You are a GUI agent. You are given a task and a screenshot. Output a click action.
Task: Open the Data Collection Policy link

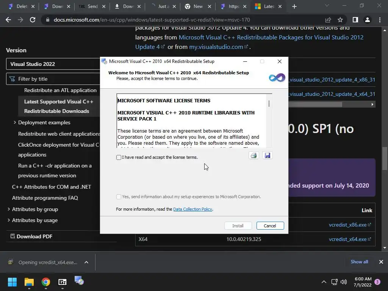tap(192, 209)
